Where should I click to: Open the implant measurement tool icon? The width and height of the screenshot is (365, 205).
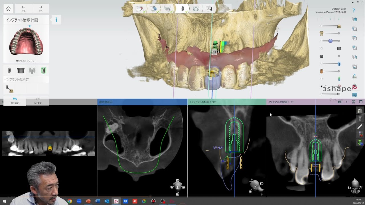coord(9,89)
